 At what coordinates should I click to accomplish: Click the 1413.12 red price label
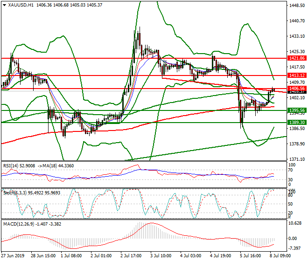297,76
